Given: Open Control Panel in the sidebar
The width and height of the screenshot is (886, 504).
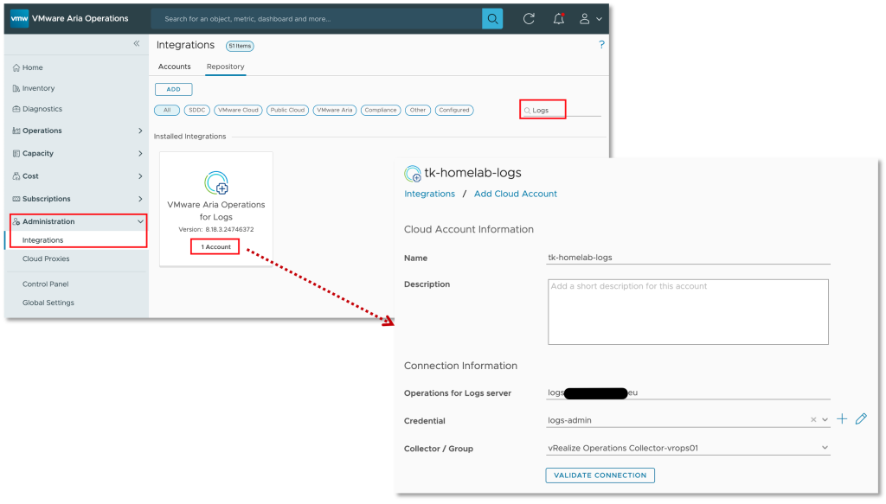Looking at the screenshot, I should click(x=45, y=284).
